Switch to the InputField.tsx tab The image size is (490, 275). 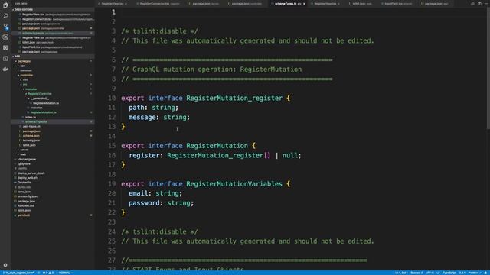click(x=397, y=4)
